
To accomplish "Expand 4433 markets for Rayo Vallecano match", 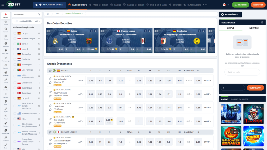I will click(x=208, y=94).
